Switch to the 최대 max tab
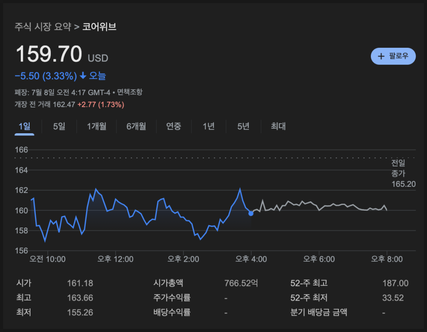This screenshot has height=332, width=427. tap(278, 126)
